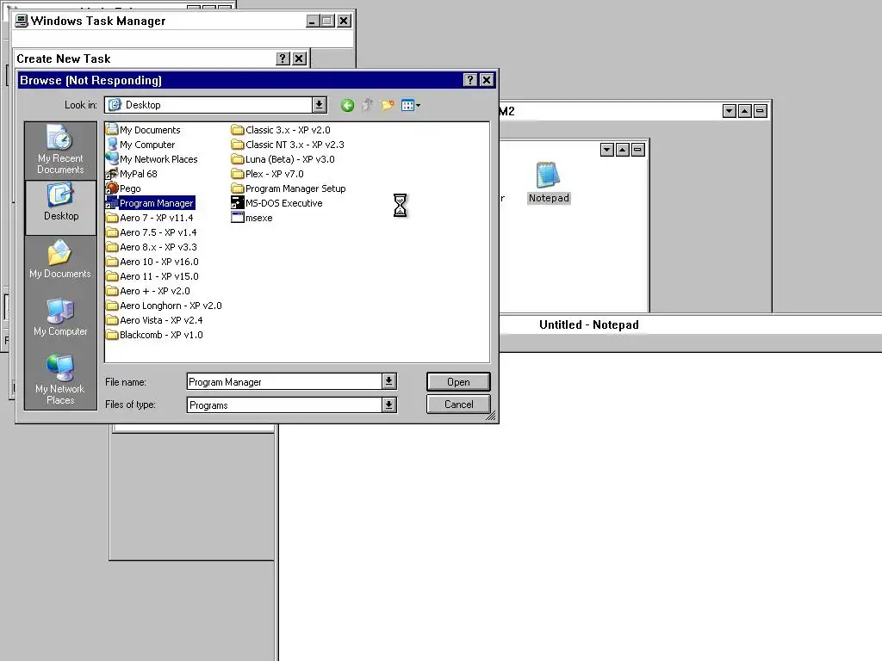Select the MS-DOS Executive shortcut

point(276,203)
